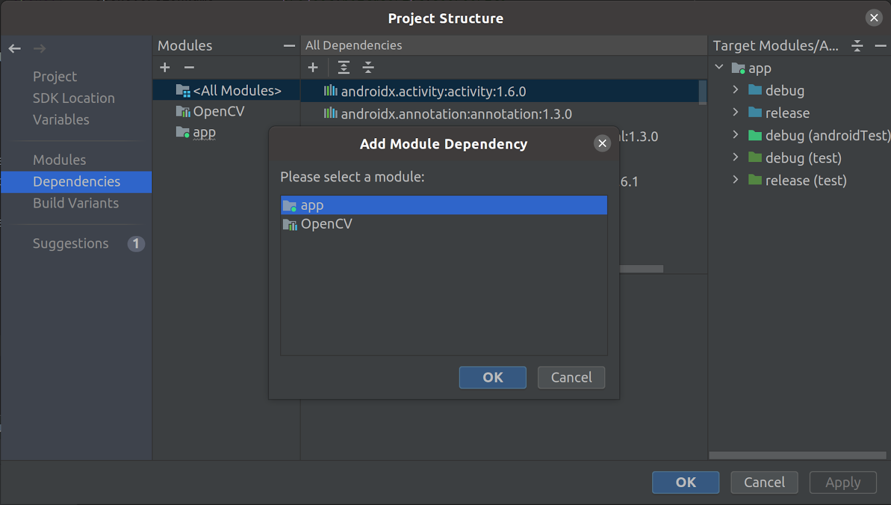This screenshot has height=505, width=891.
Task: Hide the Target Modules panel
Action: [x=882, y=46]
